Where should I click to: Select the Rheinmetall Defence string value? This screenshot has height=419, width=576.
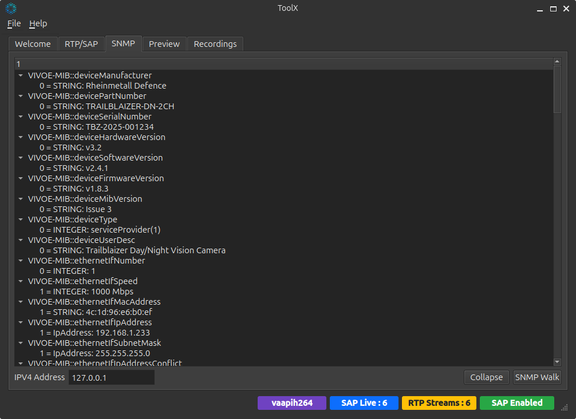point(103,86)
